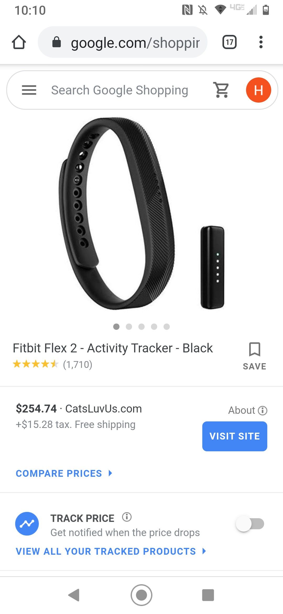Jump to the last product image dot
This screenshot has height=614, width=283.
point(167,327)
